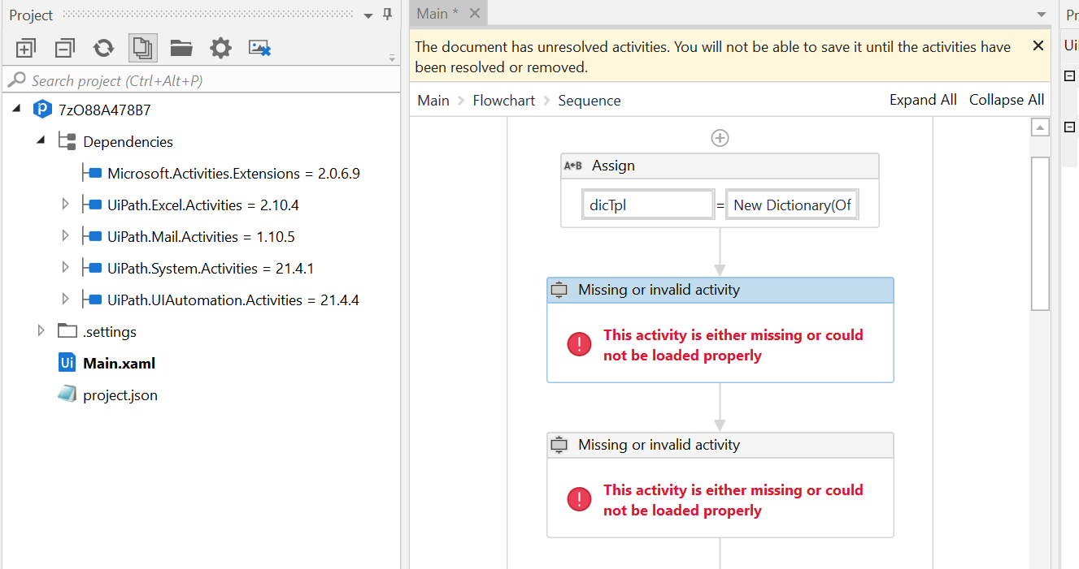Click UiPath.Excel.Activities package icon
The height and width of the screenshot is (569, 1079).
(92, 205)
